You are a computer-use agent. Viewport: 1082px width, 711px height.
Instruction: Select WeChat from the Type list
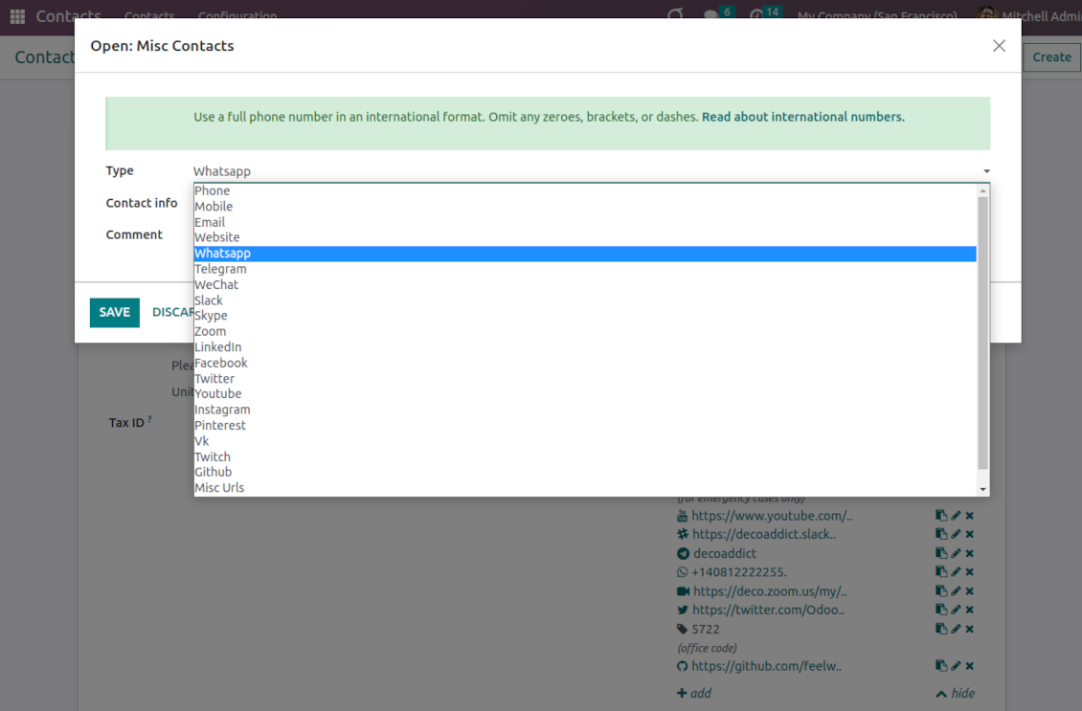(x=585, y=284)
